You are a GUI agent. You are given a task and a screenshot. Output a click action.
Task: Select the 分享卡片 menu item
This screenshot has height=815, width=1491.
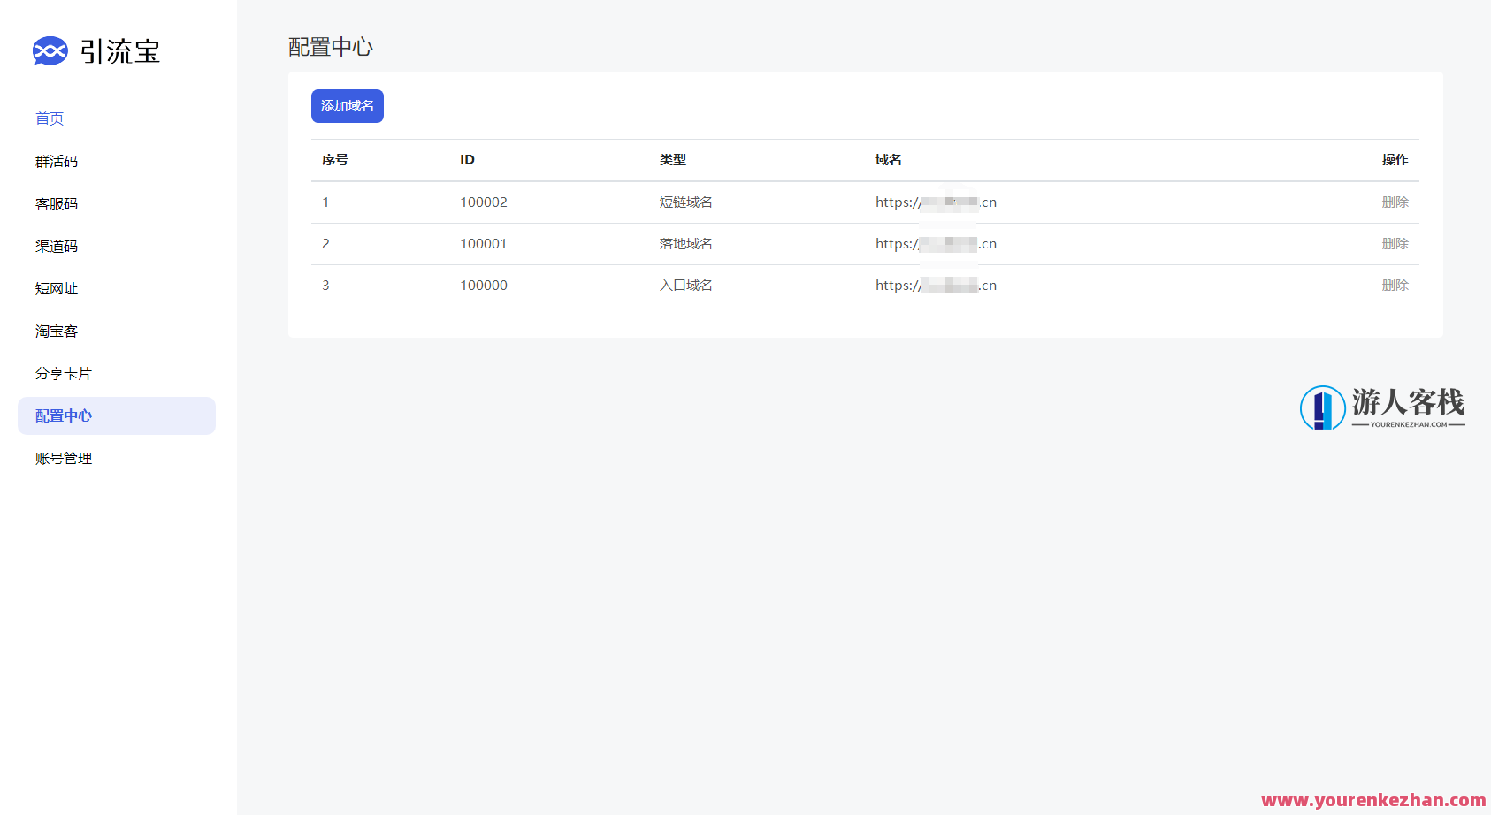pos(64,373)
